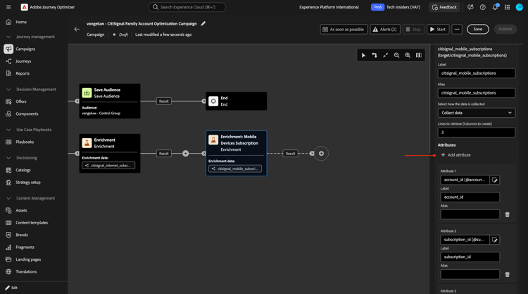Click the Landing pages sidebar icon
The width and height of the screenshot is (528, 294).
pyautogui.click(x=8, y=259)
